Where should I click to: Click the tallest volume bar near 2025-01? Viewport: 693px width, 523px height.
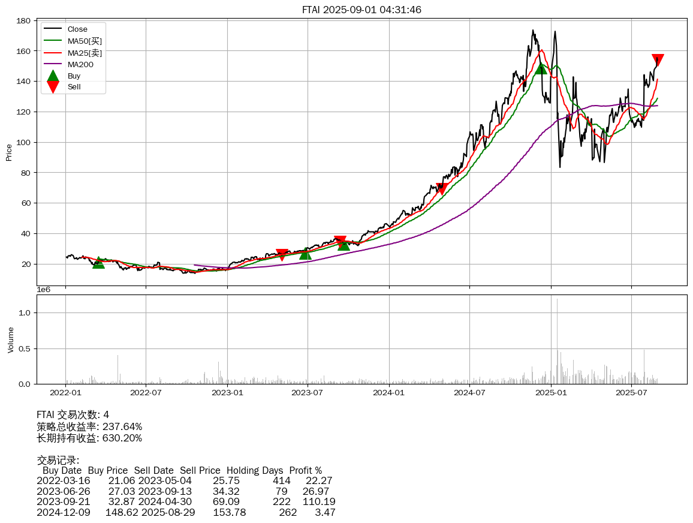coord(557,341)
